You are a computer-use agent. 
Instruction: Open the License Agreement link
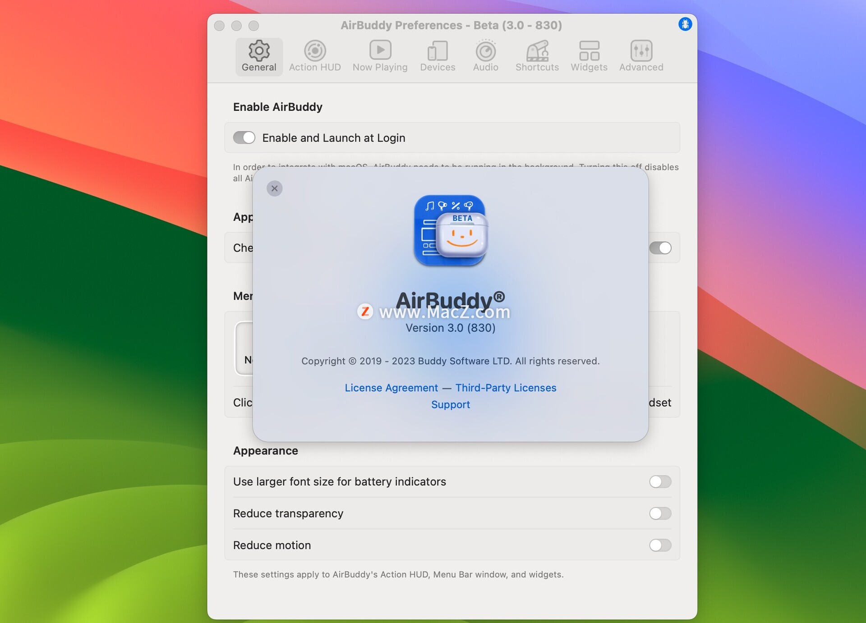coord(391,388)
